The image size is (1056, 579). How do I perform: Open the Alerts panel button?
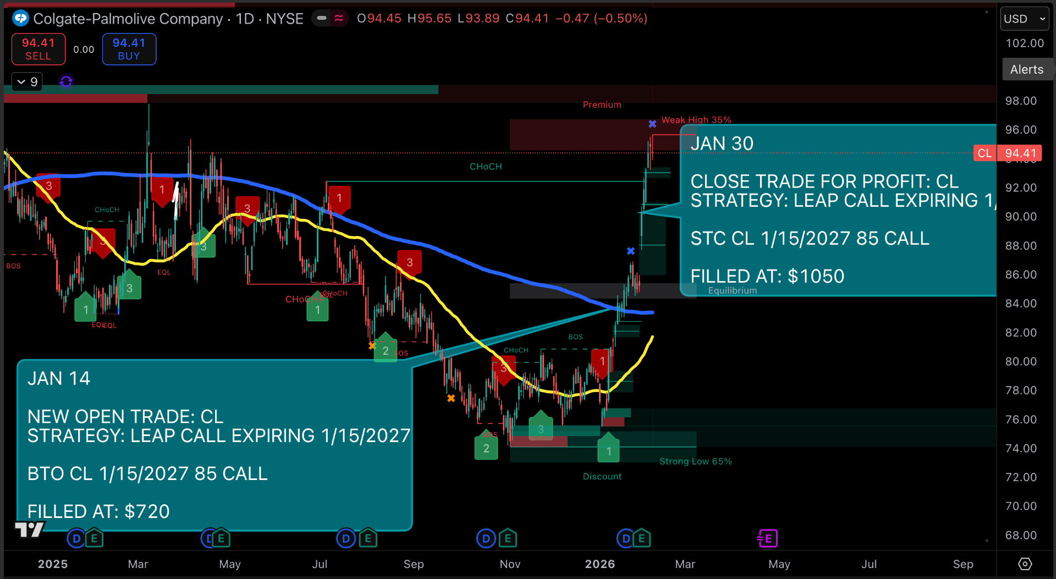coord(1026,69)
